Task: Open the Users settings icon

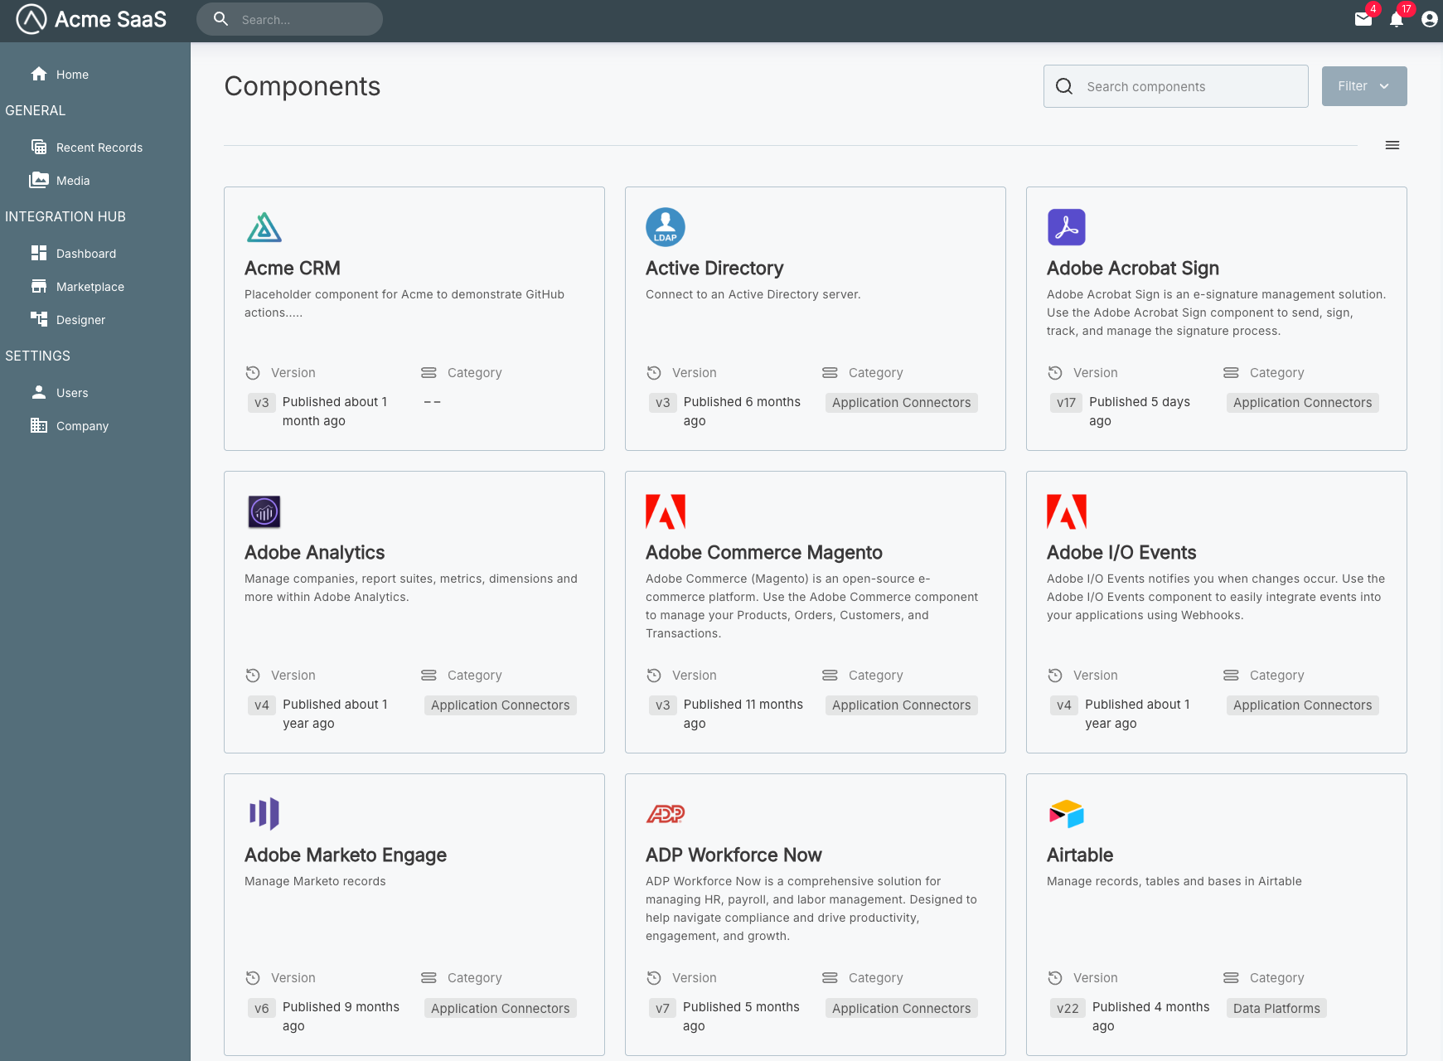Action: coord(39,392)
